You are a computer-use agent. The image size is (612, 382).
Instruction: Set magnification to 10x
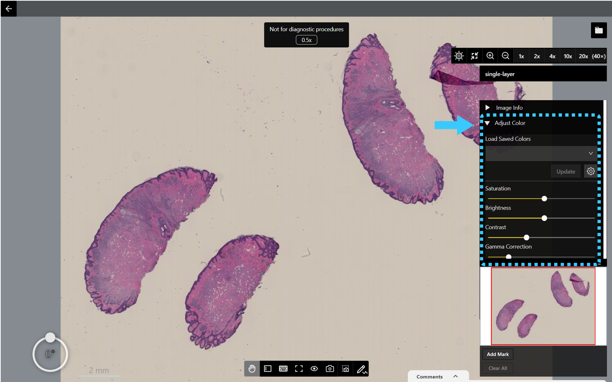coord(568,56)
